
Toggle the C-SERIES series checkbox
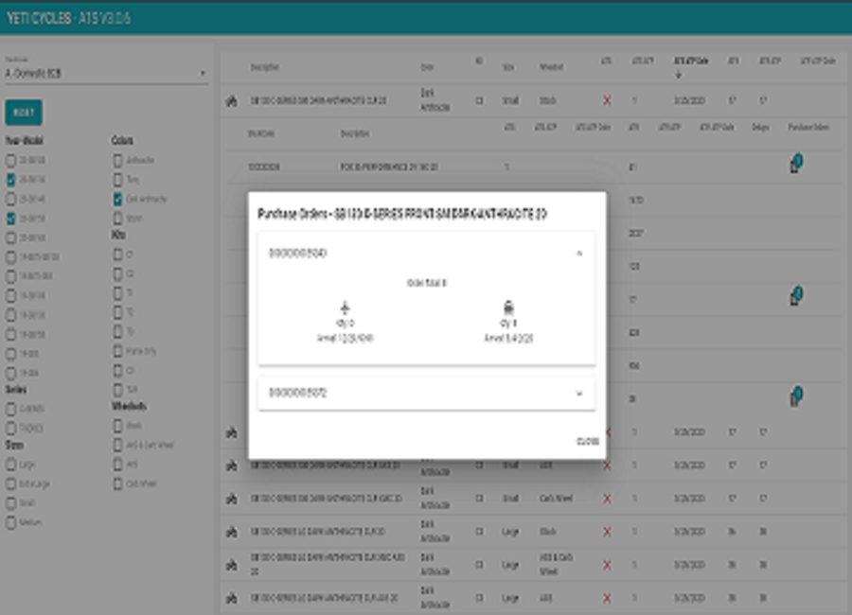click(10, 409)
